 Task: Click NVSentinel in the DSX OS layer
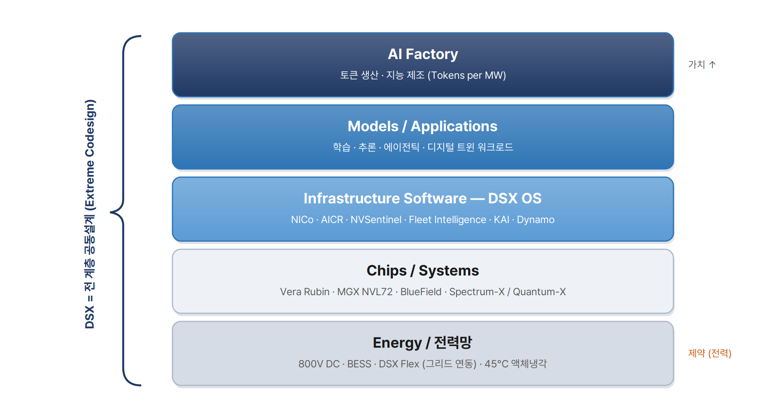coord(376,220)
